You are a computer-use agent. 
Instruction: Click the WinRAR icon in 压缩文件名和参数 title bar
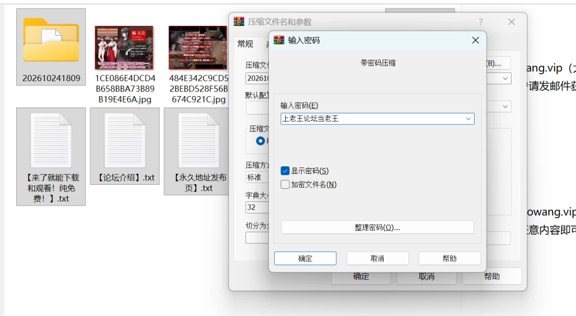239,22
